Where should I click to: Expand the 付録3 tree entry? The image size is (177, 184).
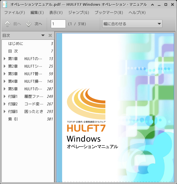[5, 111]
